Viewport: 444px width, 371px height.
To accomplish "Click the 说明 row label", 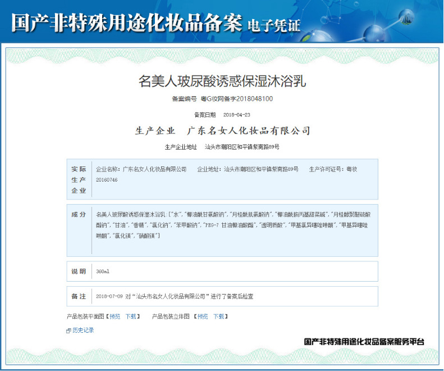I will click(79, 272).
